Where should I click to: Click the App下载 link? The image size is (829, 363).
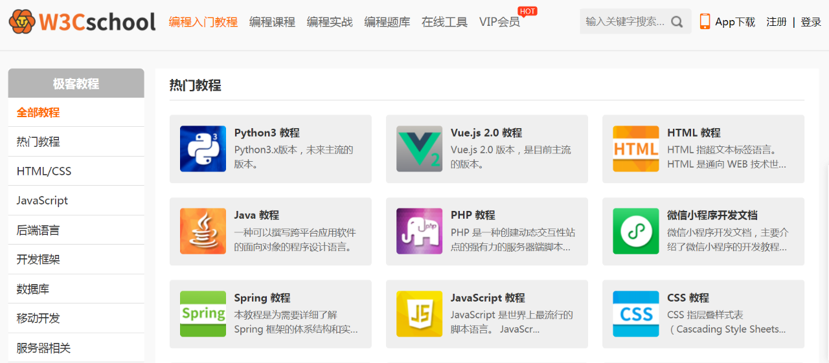pos(735,22)
